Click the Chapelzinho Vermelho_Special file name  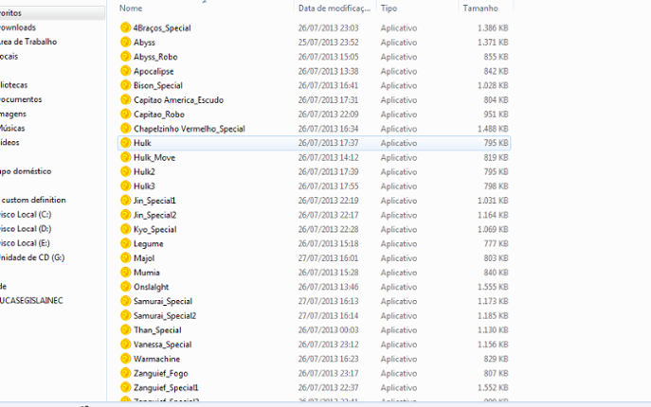(190, 129)
